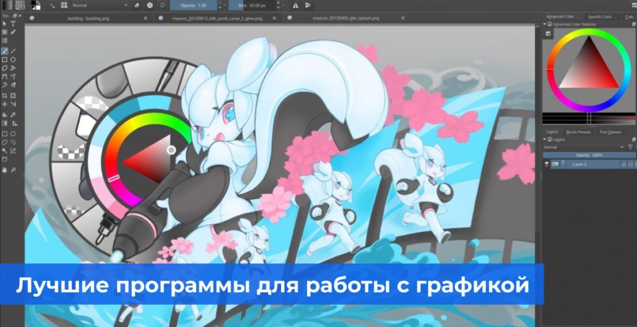Image resolution: width=637 pixels, height=327 pixels.
Task: Select the Polygon tool
Action: pyautogui.click(x=4, y=68)
